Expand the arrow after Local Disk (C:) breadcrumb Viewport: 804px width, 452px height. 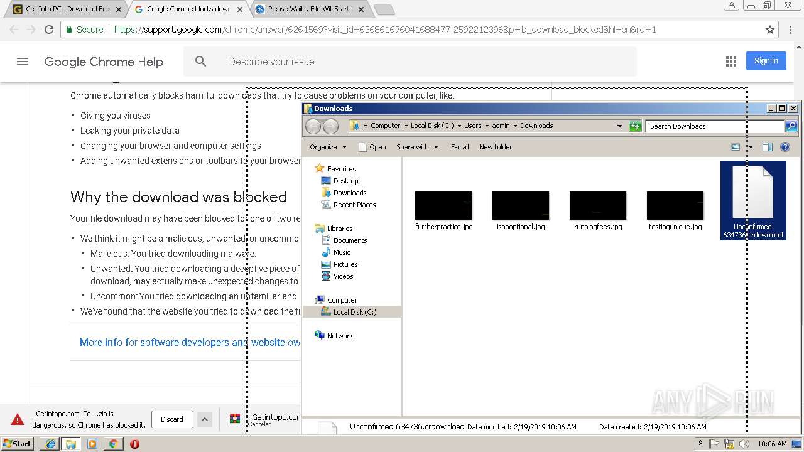click(459, 126)
